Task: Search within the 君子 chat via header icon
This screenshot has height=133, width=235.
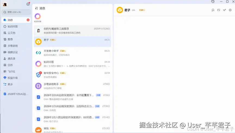Action: pos(213,10)
